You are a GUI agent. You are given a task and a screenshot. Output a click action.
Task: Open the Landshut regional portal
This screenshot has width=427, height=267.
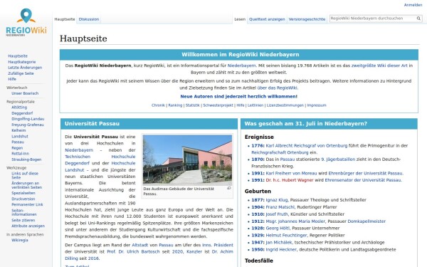(20, 136)
